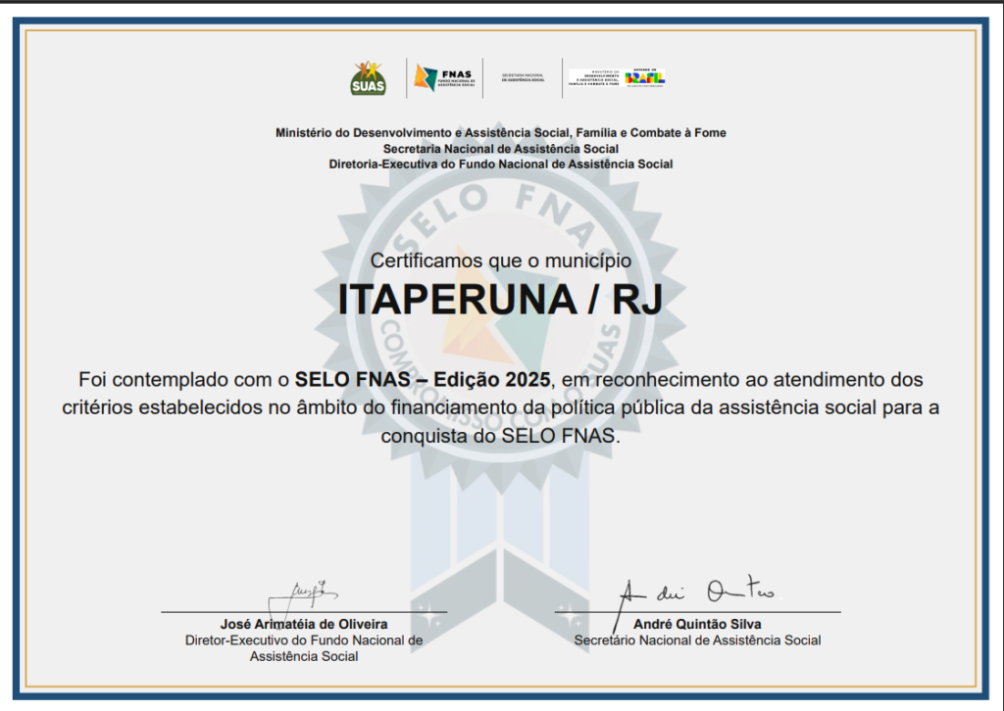Select the Secretaria Nacional de Assistência Social logo

(522, 78)
